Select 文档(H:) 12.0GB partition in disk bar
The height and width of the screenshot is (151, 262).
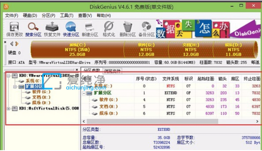click(x=191, y=50)
